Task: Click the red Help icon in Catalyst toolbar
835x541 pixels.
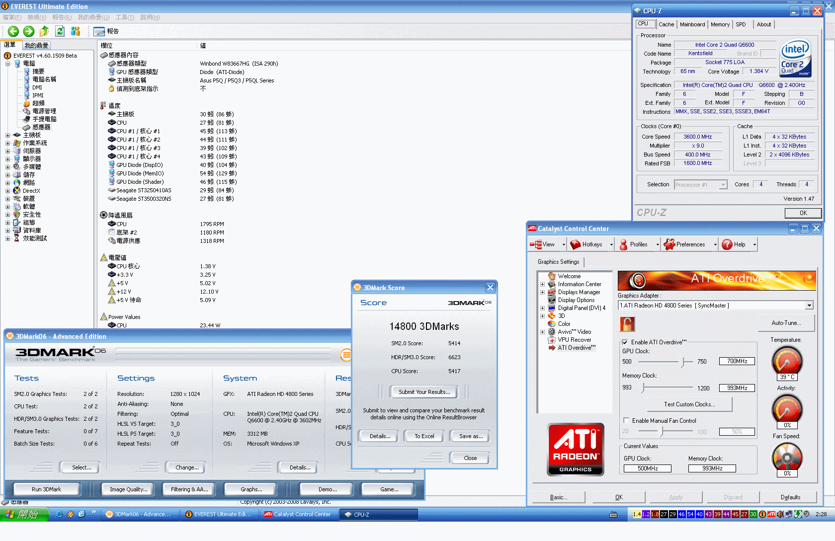Action: [727, 244]
